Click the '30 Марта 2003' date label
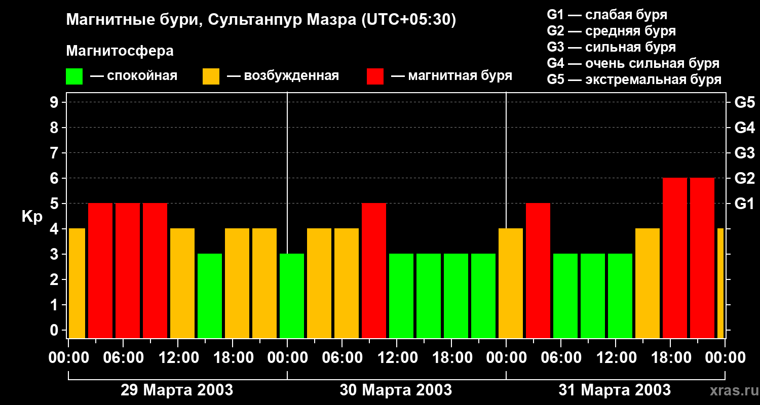 pyautogui.click(x=396, y=390)
